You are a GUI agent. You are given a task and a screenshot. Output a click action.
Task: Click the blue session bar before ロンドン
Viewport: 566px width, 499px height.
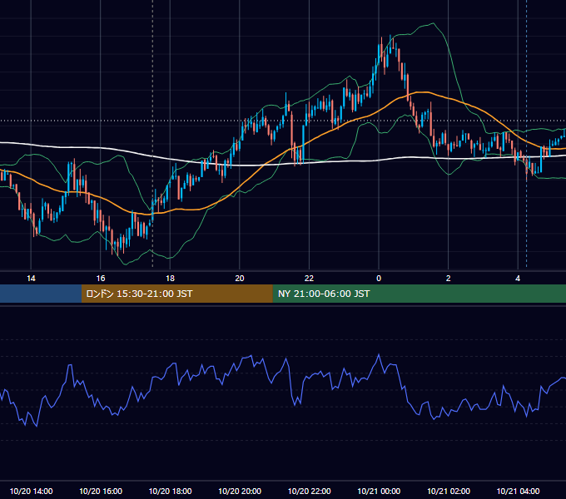(x=41, y=294)
